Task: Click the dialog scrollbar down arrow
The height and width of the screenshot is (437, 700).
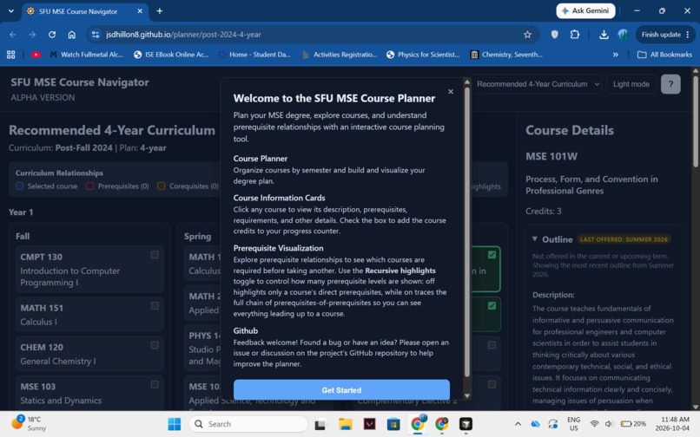Action: point(467,395)
